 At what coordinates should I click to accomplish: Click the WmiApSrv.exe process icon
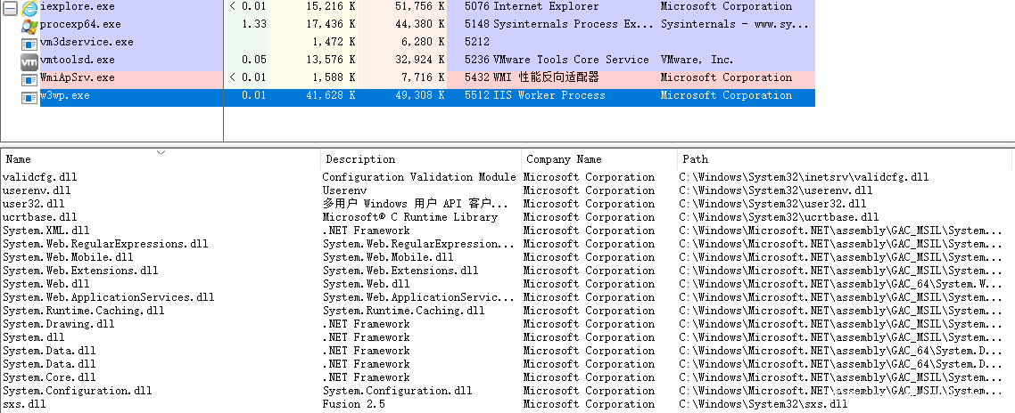point(29,78)
